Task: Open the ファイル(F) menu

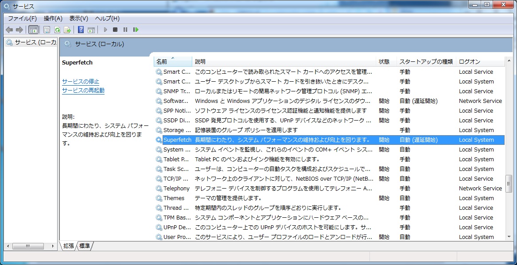Action: 22,19
